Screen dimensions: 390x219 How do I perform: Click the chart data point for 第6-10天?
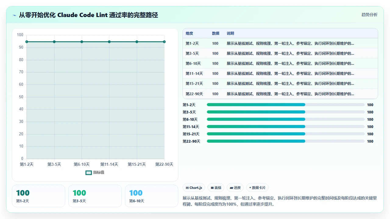point(82,42)
